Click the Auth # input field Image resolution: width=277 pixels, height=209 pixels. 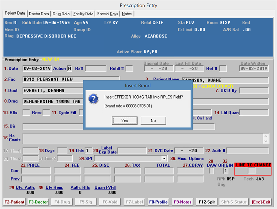(x=248, y=150)
